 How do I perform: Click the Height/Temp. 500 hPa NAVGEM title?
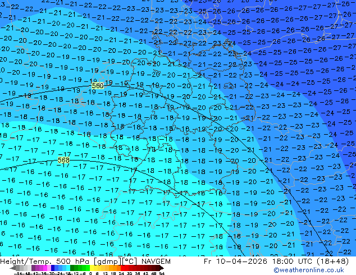(x=85, y=262)
